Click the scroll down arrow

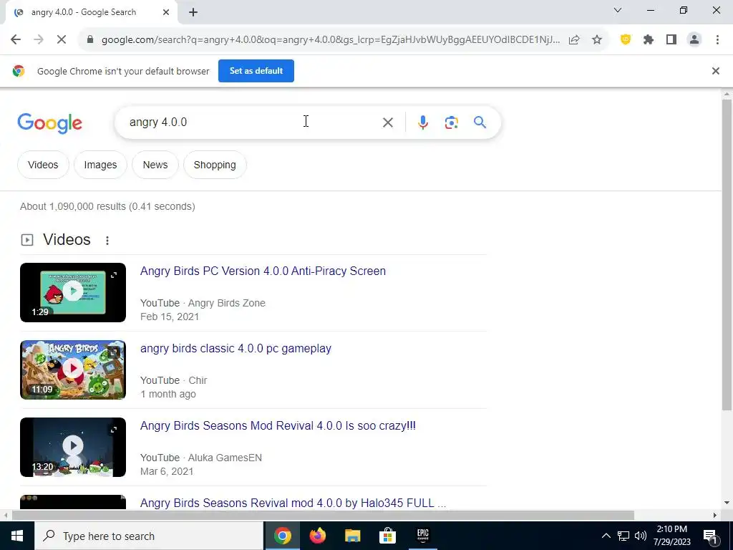pos(726,503)
